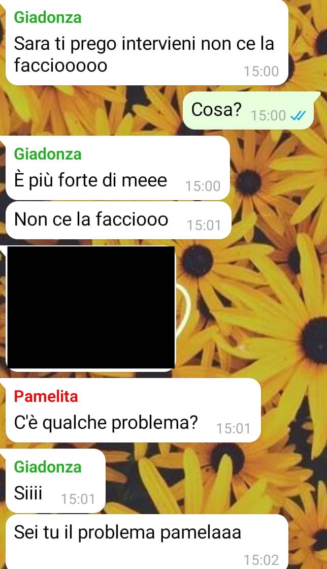The width and height of the screenshot is (327, 569).
Task: Open the blacked-out image message
Action: [90, 308]
